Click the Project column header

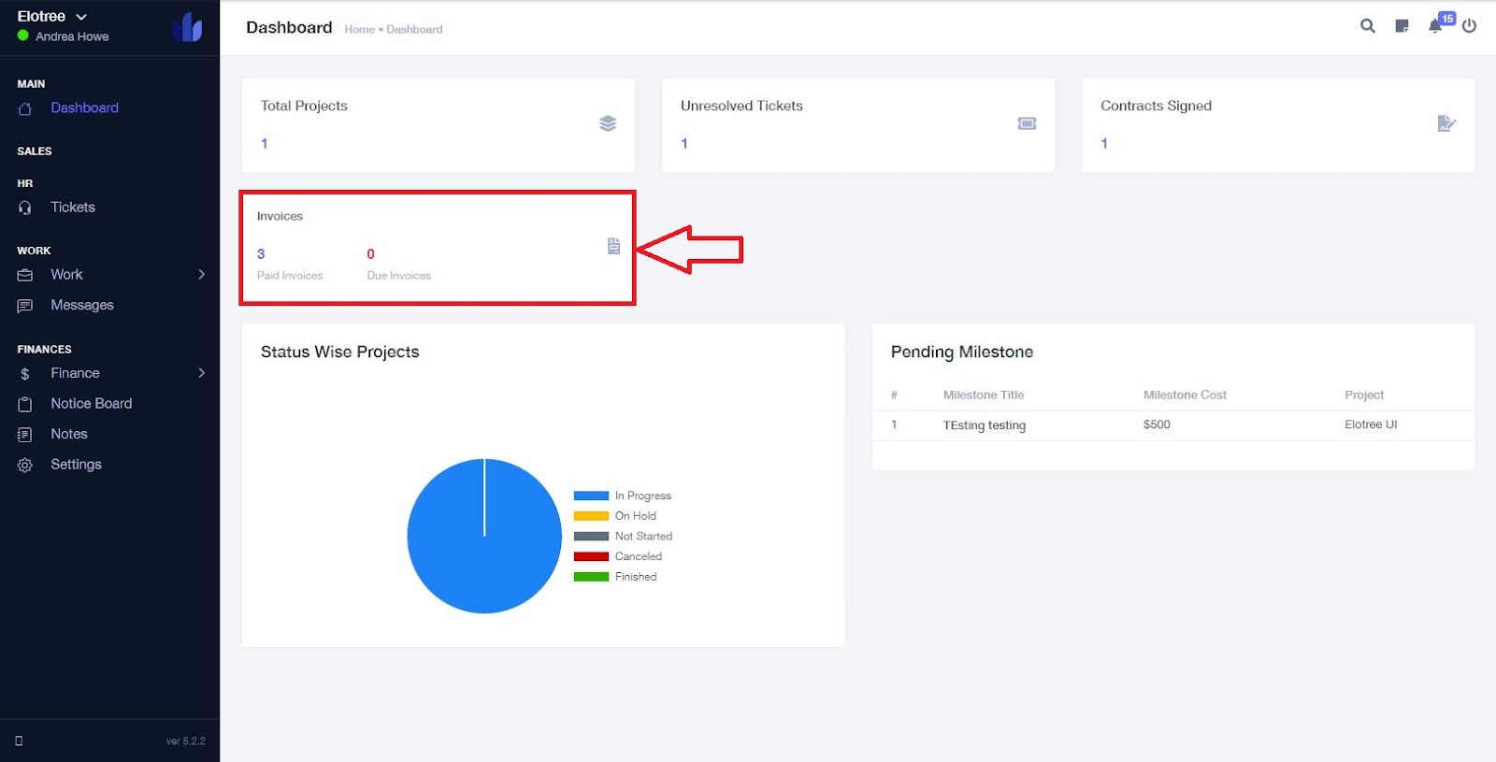1364,395
